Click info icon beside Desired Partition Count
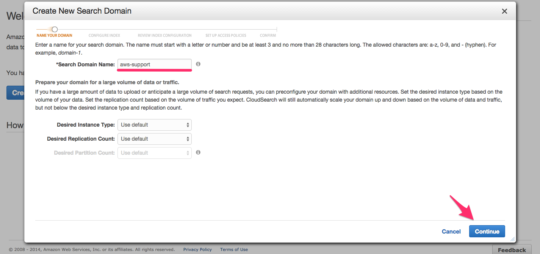Screen dimensions: 540x254 198,152
